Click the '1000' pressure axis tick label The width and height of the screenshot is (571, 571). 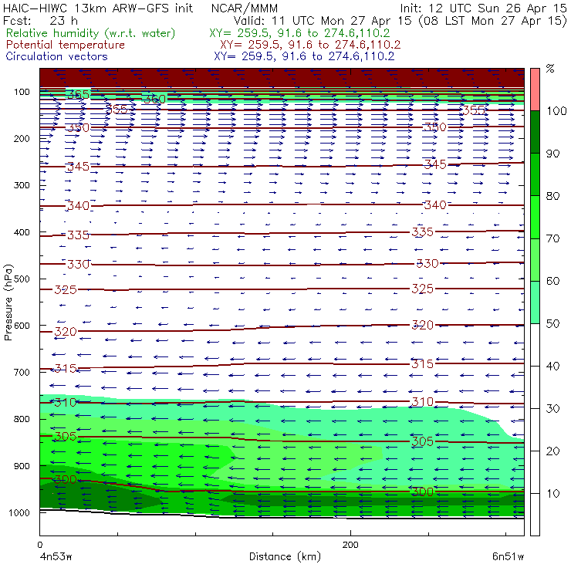19,512
